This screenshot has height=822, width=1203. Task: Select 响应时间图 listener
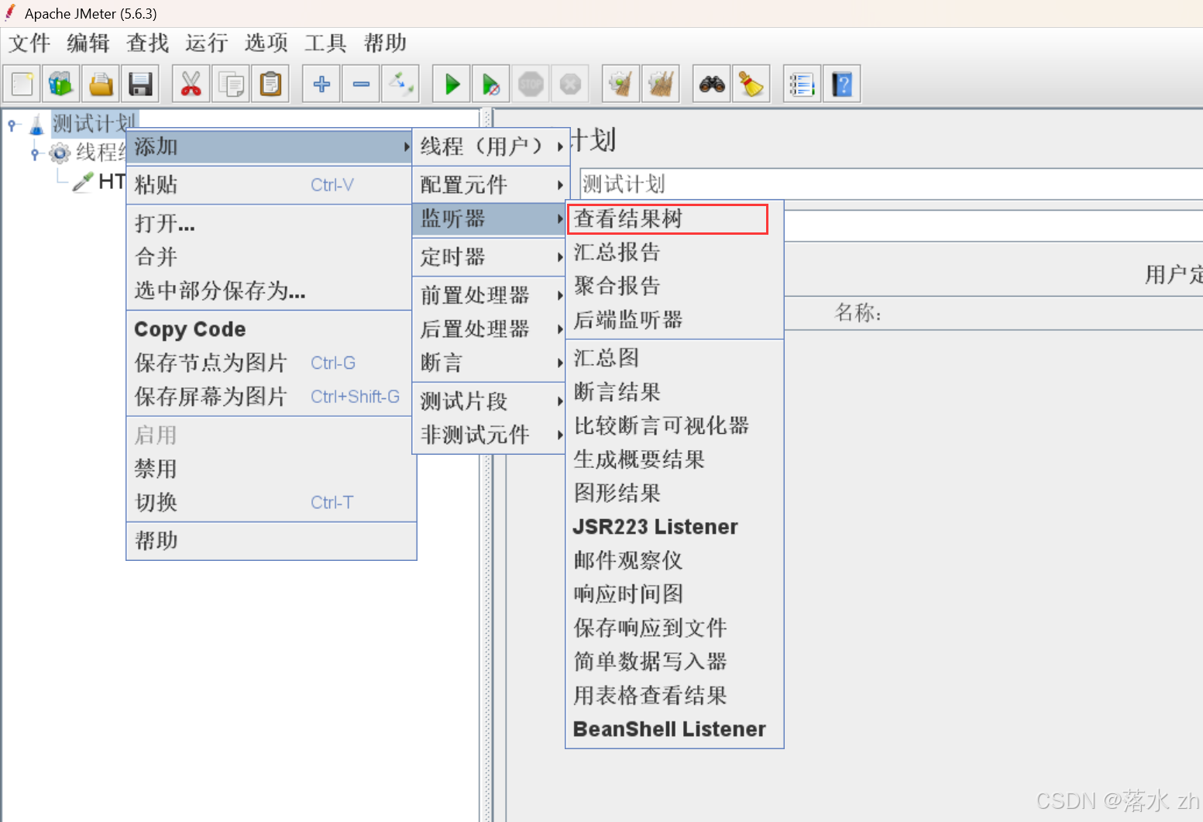click(x=675, y=594)
